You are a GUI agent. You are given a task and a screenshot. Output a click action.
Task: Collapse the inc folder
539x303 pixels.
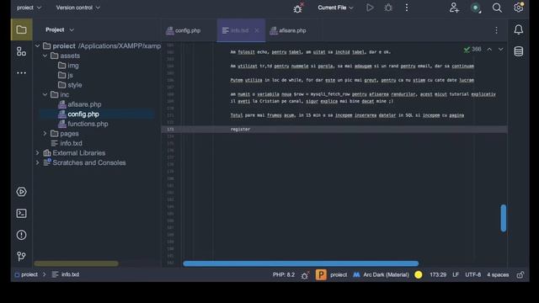[45, 94]
